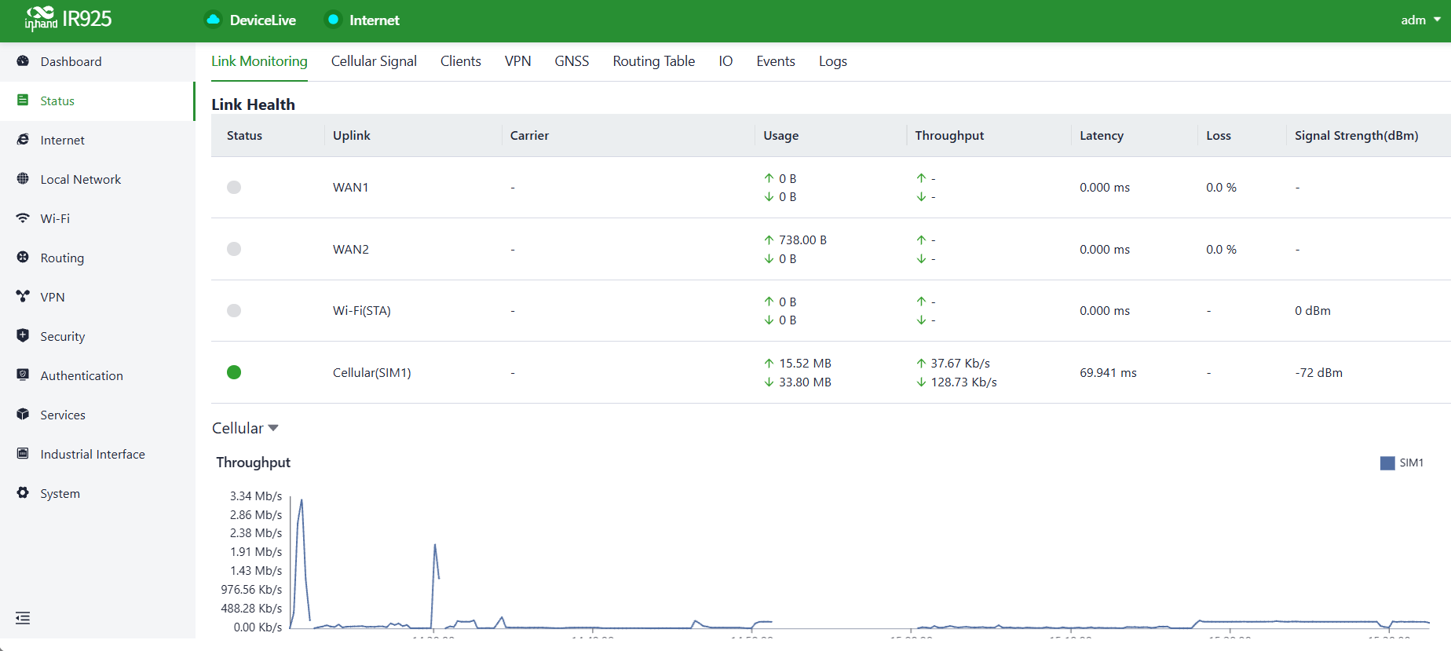Click the Cellular(SIM1) uplink name

coord(372,372)
